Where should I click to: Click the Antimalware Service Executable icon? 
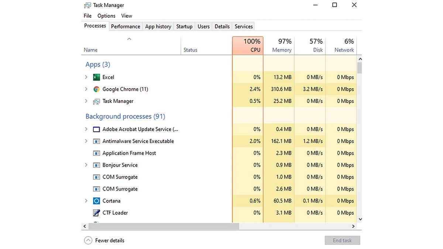(96, 141)
